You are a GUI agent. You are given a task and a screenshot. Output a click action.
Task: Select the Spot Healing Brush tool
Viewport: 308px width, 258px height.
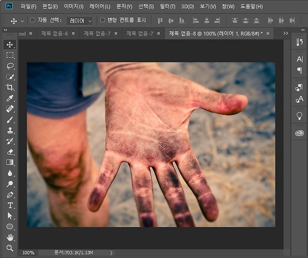click(x=10, y=109)
